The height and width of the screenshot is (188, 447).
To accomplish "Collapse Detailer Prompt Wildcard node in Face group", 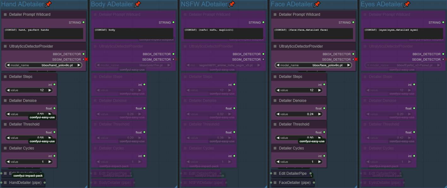I will pos(275,15).
